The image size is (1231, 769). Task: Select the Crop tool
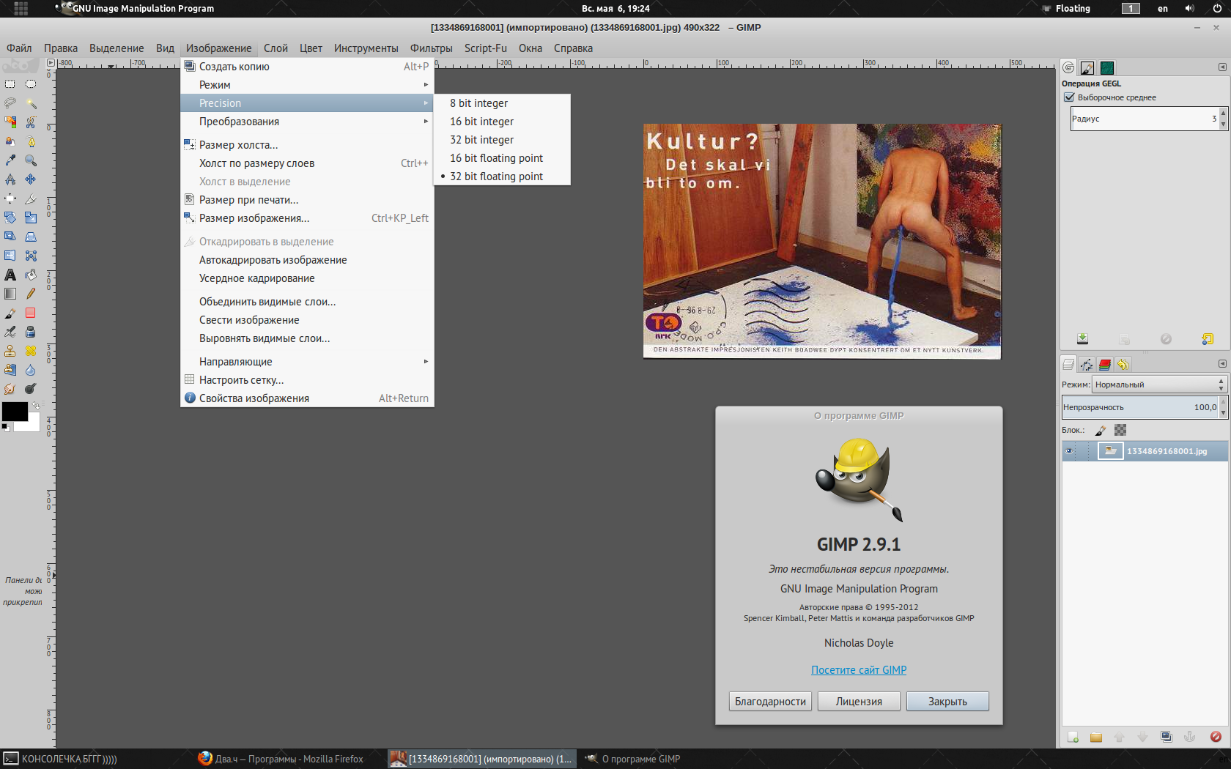pyautogui.click(x=31, y=198)
